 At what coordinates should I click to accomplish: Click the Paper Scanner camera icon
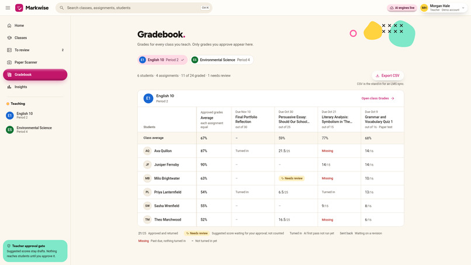click(9, 62)
